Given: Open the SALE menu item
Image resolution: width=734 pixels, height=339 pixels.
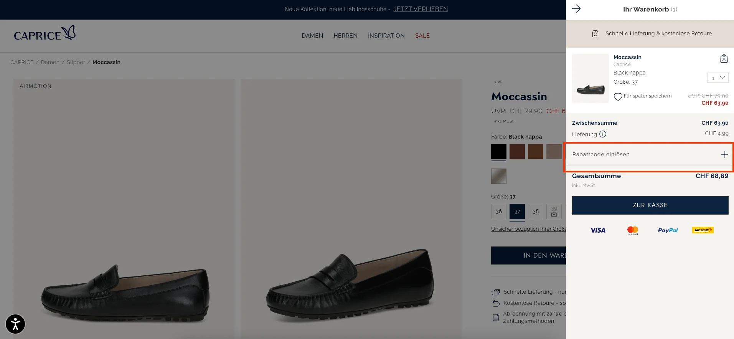Looking at the screenshot, I should pos(422,36).
